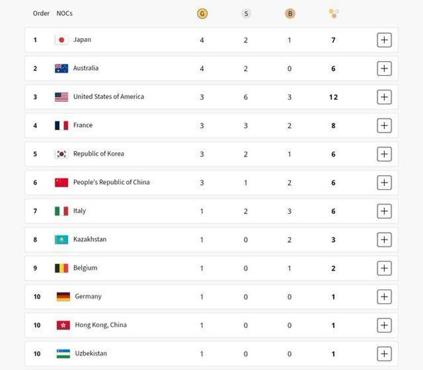The height and width of the screenshot is (370, 423).
Task: Expand the Germany row with plus button
Action: (x=384, y=297)
